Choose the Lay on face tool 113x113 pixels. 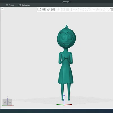tap(89, 10)
